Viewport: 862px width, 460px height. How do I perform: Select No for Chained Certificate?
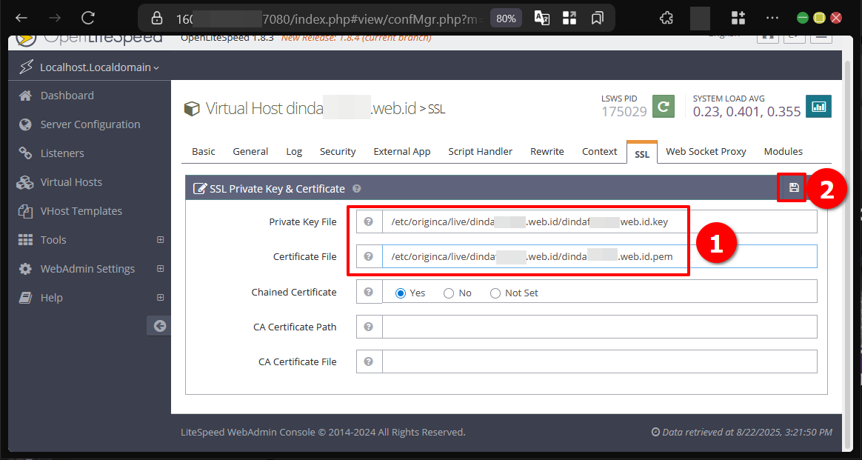pyautogui.click(x=449, y=293)
